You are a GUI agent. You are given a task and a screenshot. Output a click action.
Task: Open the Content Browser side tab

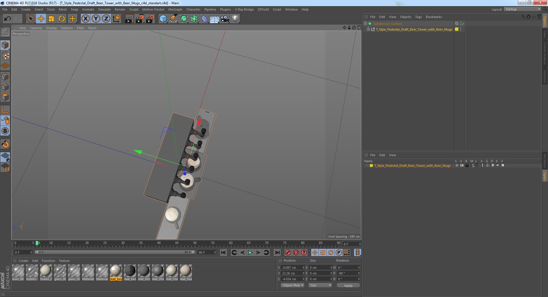tap(545, 53)
